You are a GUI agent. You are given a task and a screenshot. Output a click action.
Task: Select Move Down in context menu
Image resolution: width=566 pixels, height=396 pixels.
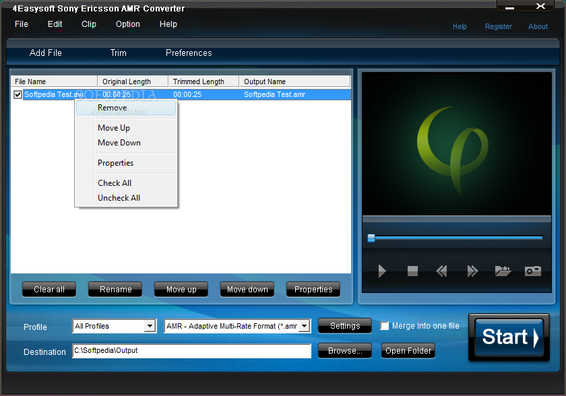click(126, 143)
